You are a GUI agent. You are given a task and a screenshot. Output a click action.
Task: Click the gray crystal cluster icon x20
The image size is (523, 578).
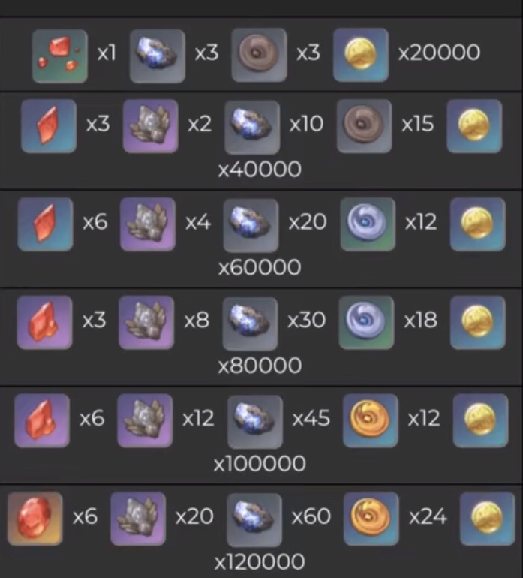[138, 519]
